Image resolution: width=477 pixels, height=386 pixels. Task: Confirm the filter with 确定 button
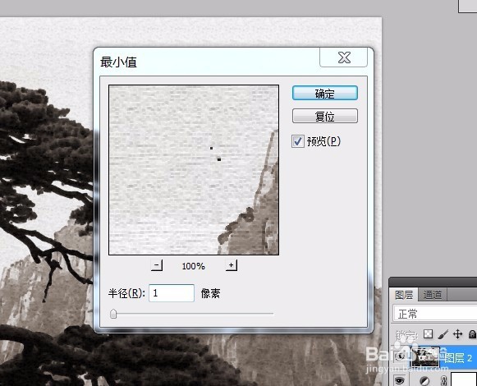pos(325,93)
